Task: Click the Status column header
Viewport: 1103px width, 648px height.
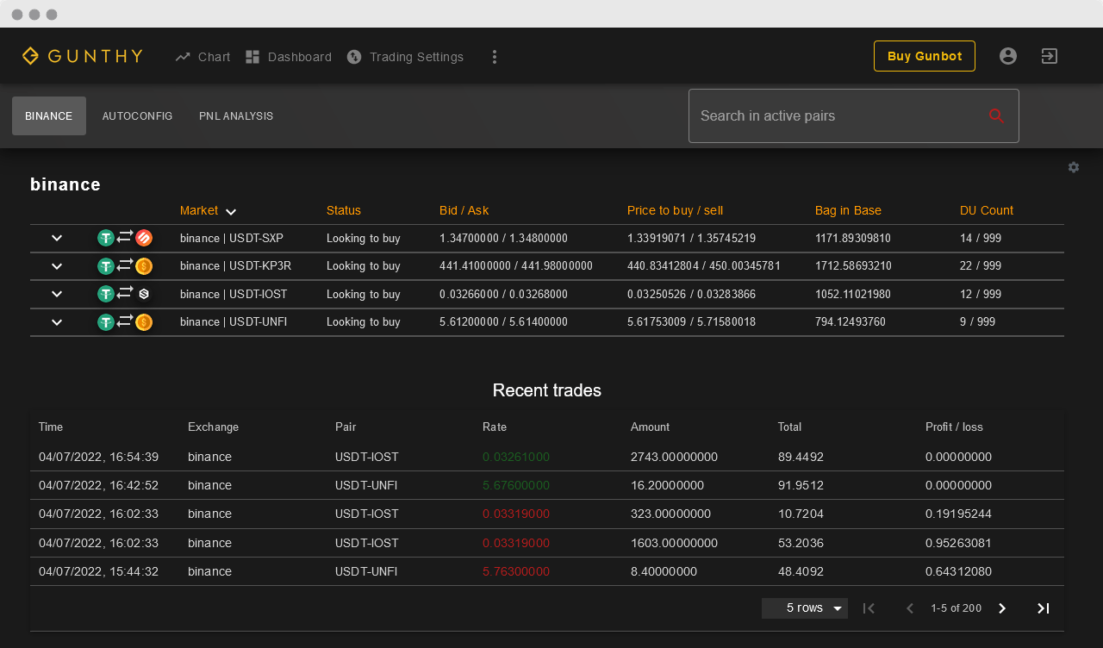Action: tap(344, 210)
